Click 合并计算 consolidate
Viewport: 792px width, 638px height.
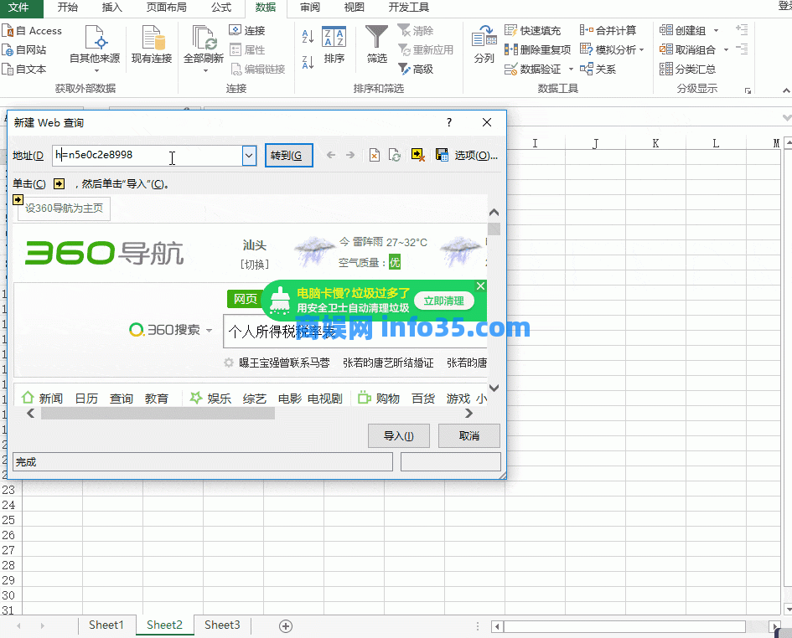tap(608, 30)
